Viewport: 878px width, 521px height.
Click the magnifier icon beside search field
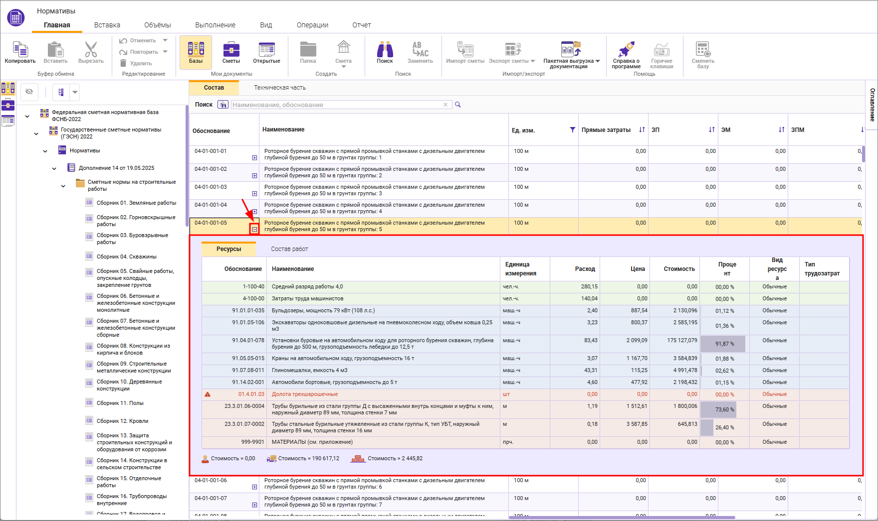[458, 105]
